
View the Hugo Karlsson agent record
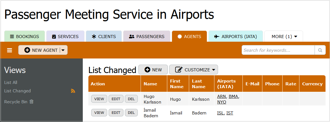point(99,99)
